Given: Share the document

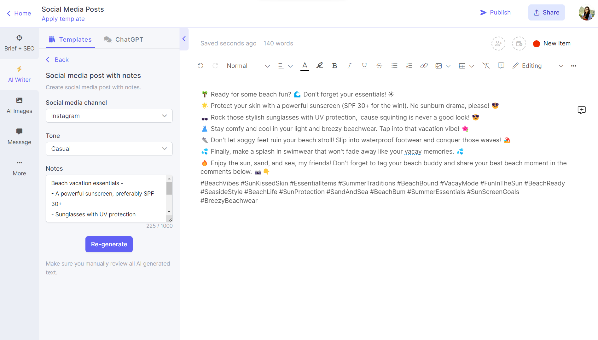Looking at the screenshot, I should point(547,12).
